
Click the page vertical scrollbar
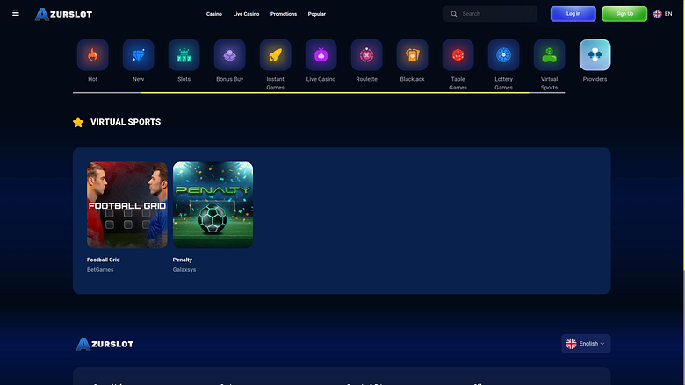(x=683, y=135)
